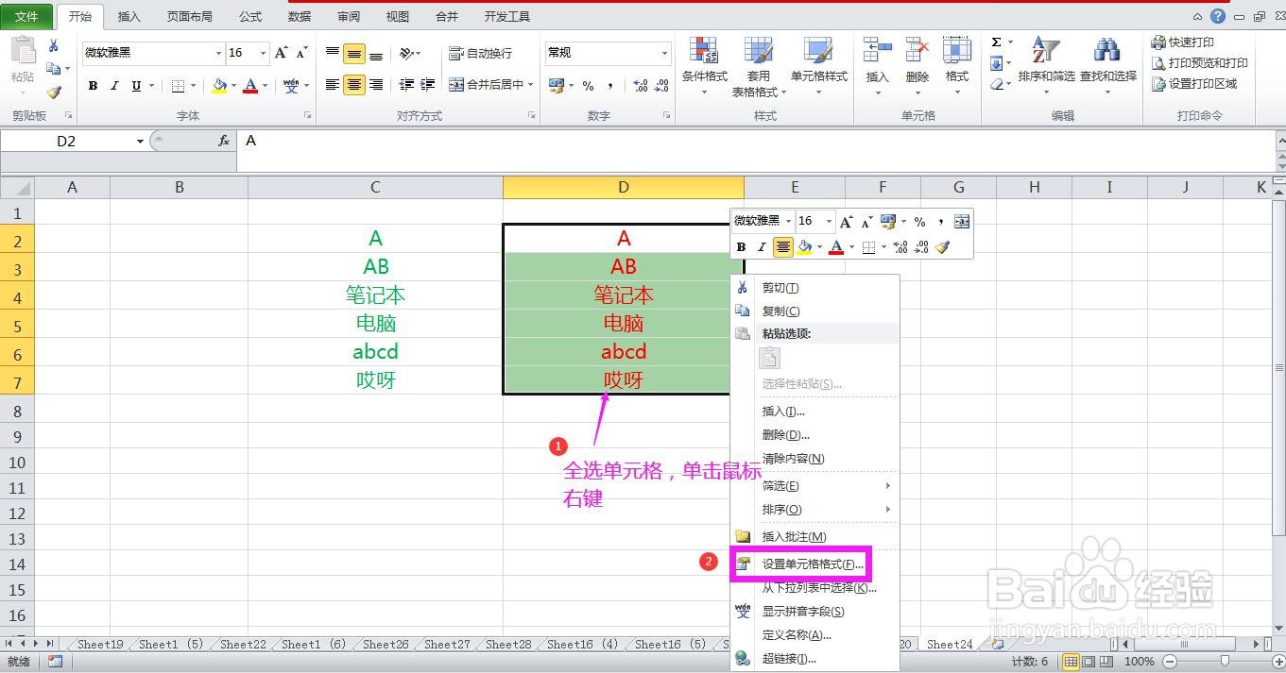Open the number format dropdown 常规
The height and width of the screenshot is (673, 1286).
point(664,53)
